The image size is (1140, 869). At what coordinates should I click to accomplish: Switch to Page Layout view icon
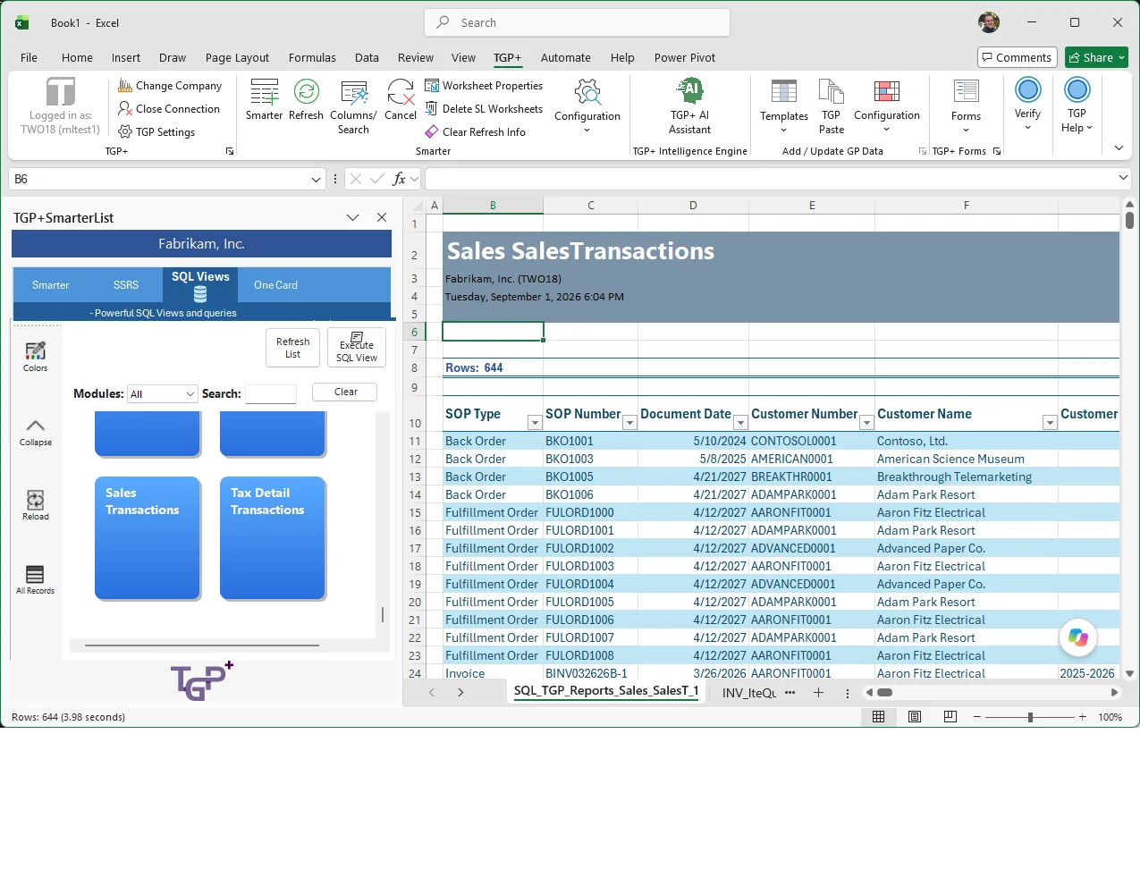(915, 717)
